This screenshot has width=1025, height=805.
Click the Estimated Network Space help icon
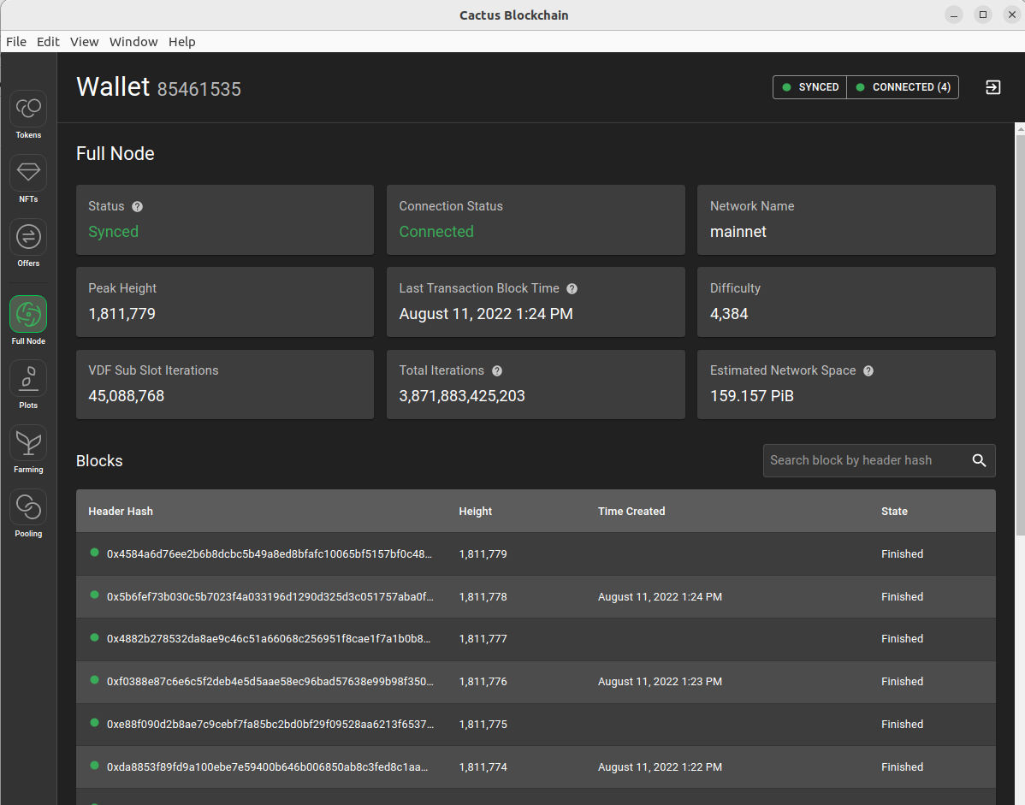[868, 370]
